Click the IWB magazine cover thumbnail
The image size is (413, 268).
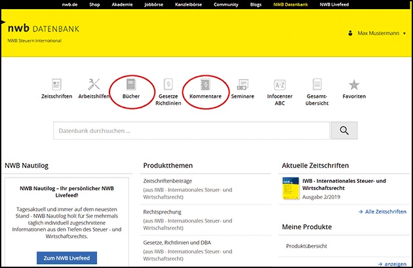coord(290,188)
